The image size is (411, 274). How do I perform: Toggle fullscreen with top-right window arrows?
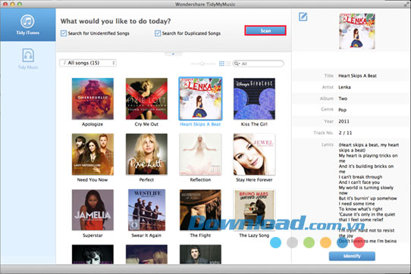406,4
